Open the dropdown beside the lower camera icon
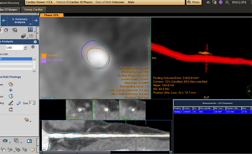Image resolution: width=252 pixels, height=154 pixels. [x=10, y=142]
